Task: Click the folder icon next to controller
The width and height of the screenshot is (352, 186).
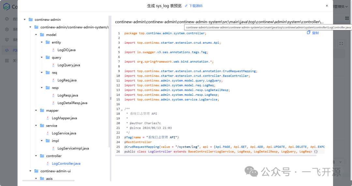Action: pos(42,156)
